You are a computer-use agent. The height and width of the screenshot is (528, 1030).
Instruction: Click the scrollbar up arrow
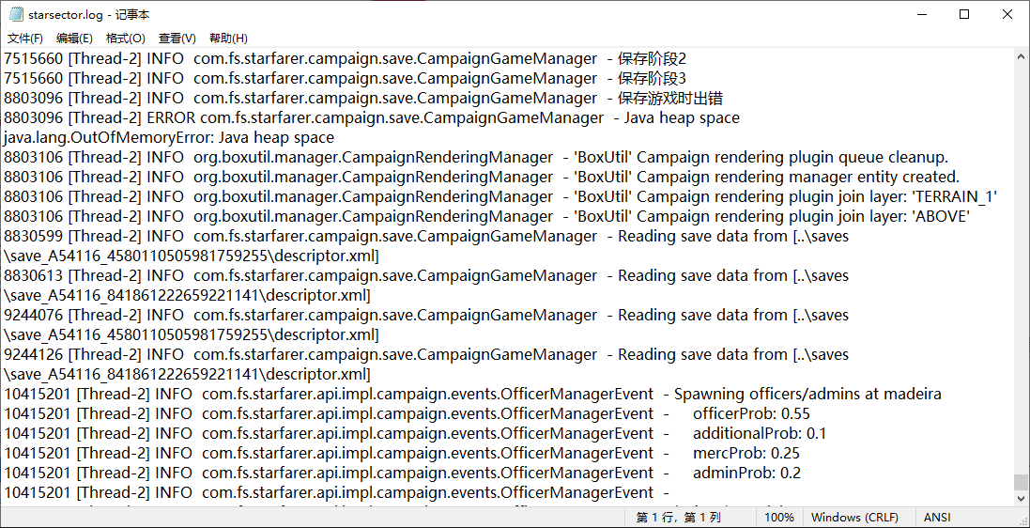point(1021,56)
